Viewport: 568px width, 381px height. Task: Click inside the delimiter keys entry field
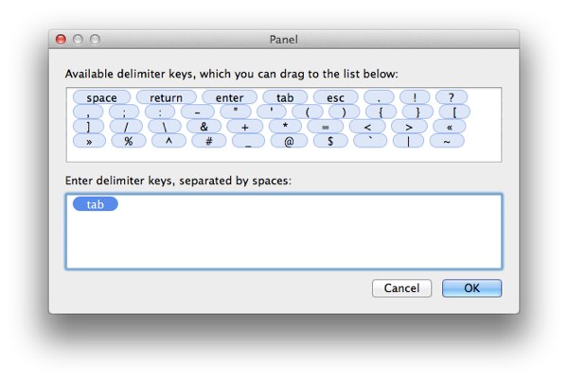point(284,232)
